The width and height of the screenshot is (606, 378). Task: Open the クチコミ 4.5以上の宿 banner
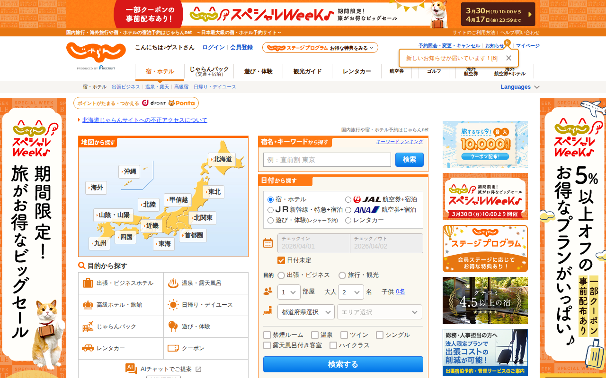pyautogui.click(x=485, y=301)
